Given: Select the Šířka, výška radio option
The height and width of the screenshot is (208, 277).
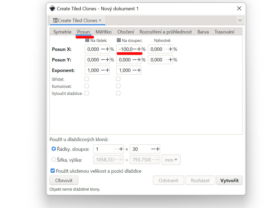Looking at the screenshot, I should (x=54, y=160).
